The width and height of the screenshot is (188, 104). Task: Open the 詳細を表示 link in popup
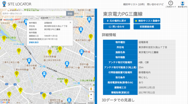[x=34, y=42]
